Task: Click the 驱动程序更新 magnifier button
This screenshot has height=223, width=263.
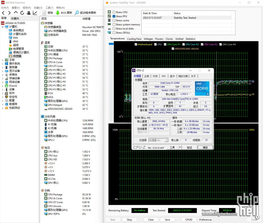Action: [86, 13]
